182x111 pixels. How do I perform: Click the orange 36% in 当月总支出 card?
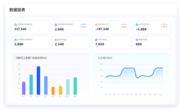(165, 25)
